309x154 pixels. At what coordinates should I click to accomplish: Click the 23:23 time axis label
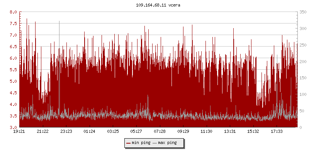pyautogui.click(x=66, y=131)
